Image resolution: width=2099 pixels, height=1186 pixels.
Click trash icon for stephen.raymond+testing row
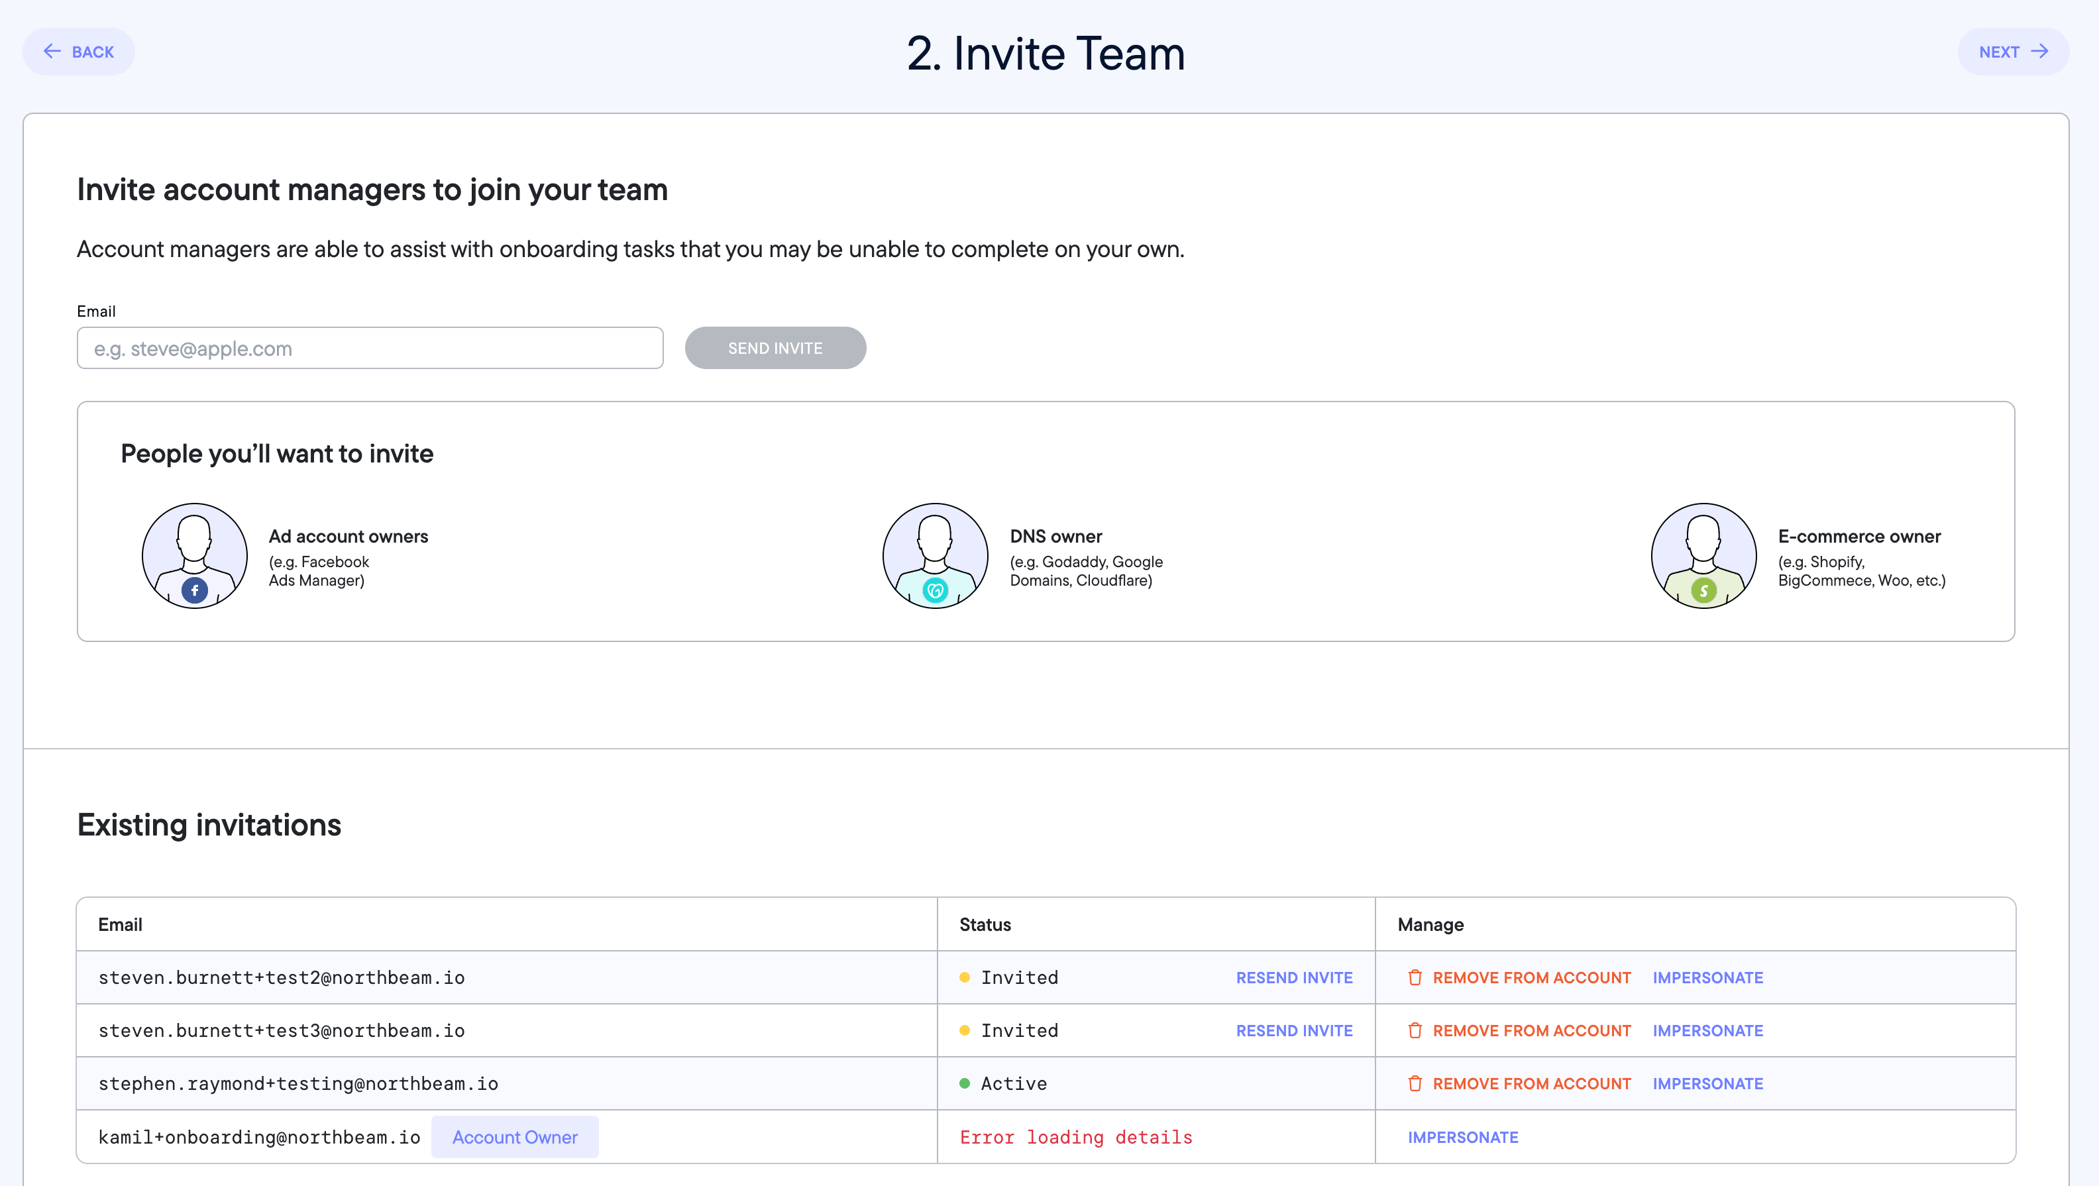1415,1083
